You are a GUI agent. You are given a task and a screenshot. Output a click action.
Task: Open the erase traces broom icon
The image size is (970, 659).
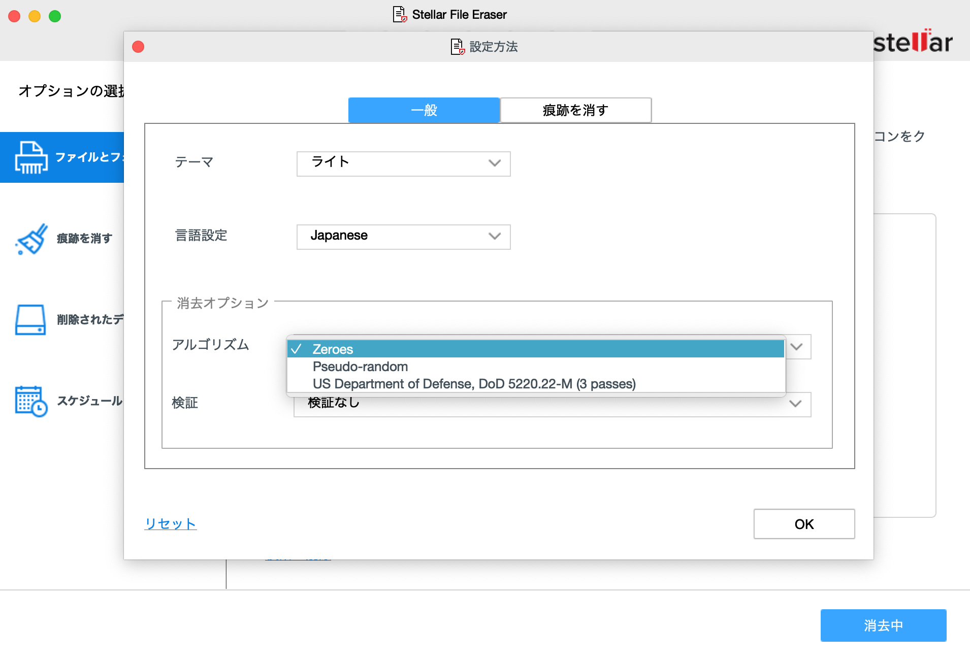click(x=31, y=239)
